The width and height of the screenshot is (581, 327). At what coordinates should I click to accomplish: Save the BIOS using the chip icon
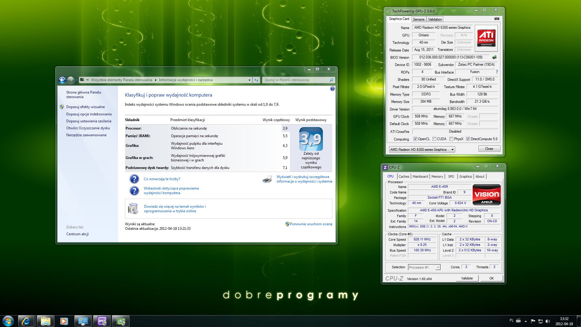point(494,57)
